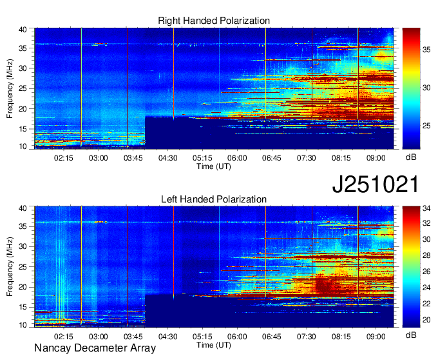The width and height of the screenshot is (438, 356).
Task: Click the 02:15 time tick on bottom plot
Action: pos(63,336)
